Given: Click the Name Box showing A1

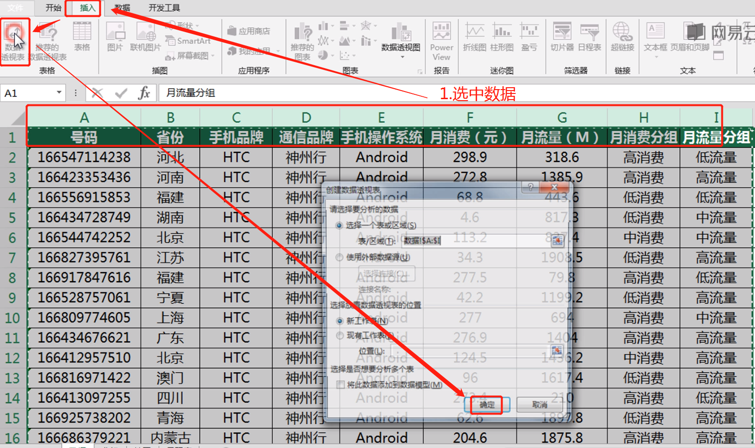Looking at the screenshot, I should click(x=27, y=93).
